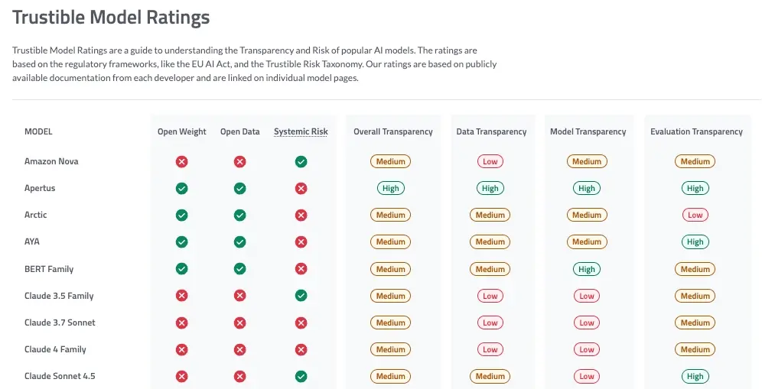This screenshot has height=389, width=762.
Task: Click AYA's green Open Data checkmark icon
Action: click(x=239, y=242)
